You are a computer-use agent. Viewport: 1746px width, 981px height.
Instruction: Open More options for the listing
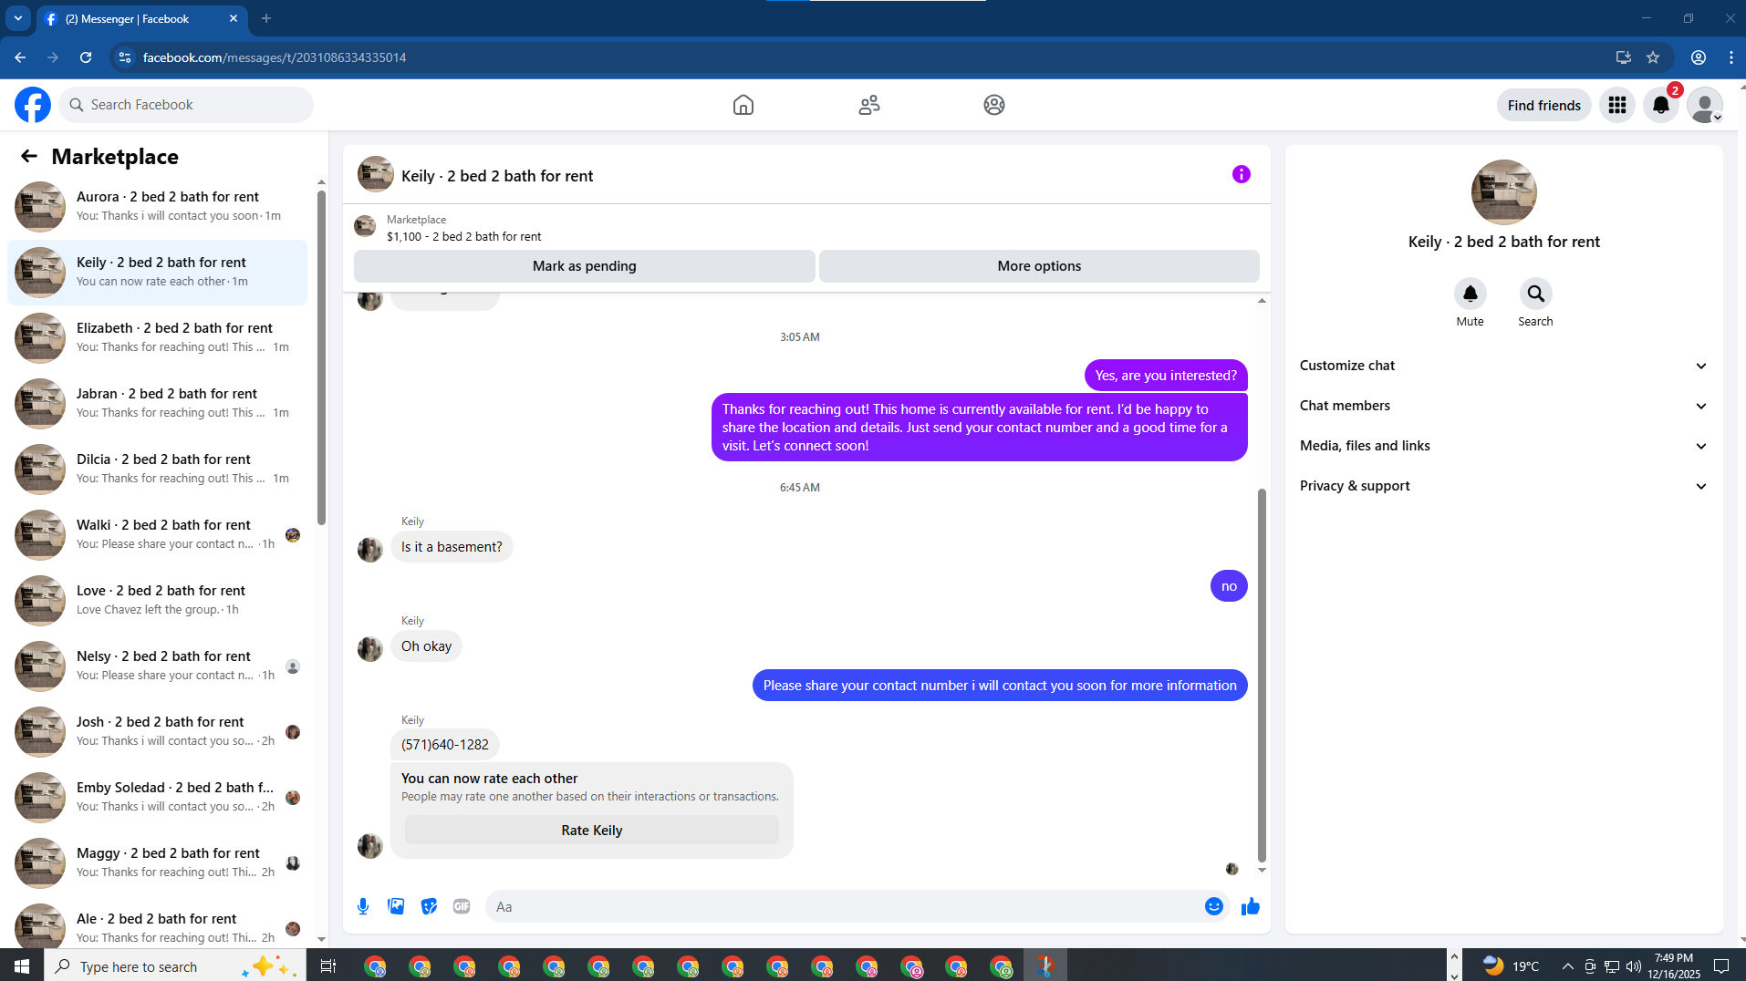(1039, 266)
